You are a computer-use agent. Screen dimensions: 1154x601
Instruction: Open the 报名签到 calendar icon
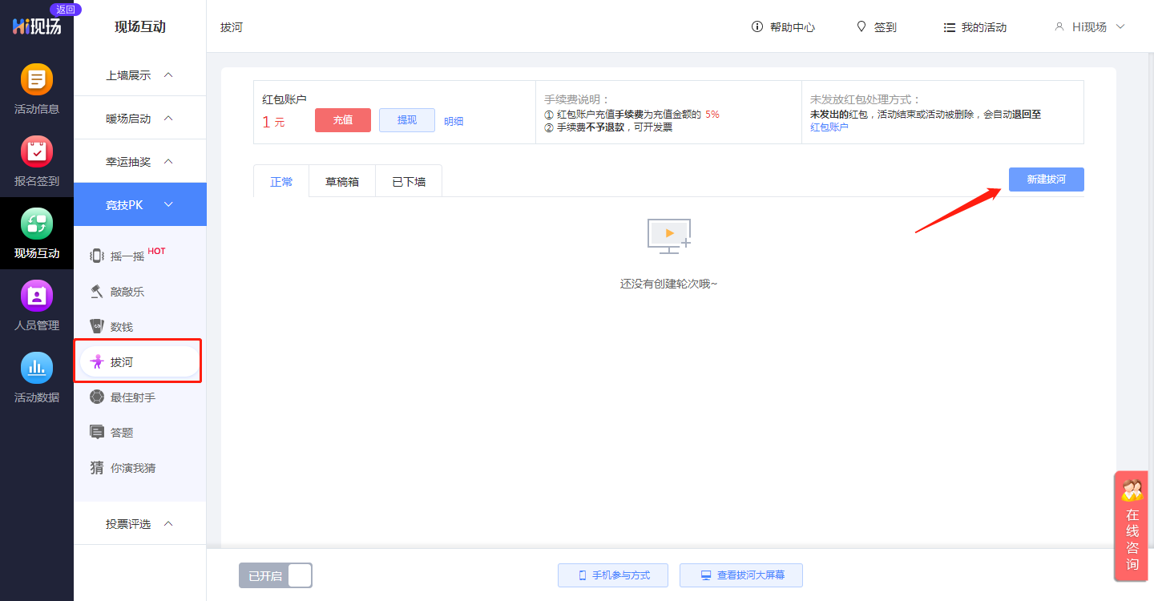(37, 152)
